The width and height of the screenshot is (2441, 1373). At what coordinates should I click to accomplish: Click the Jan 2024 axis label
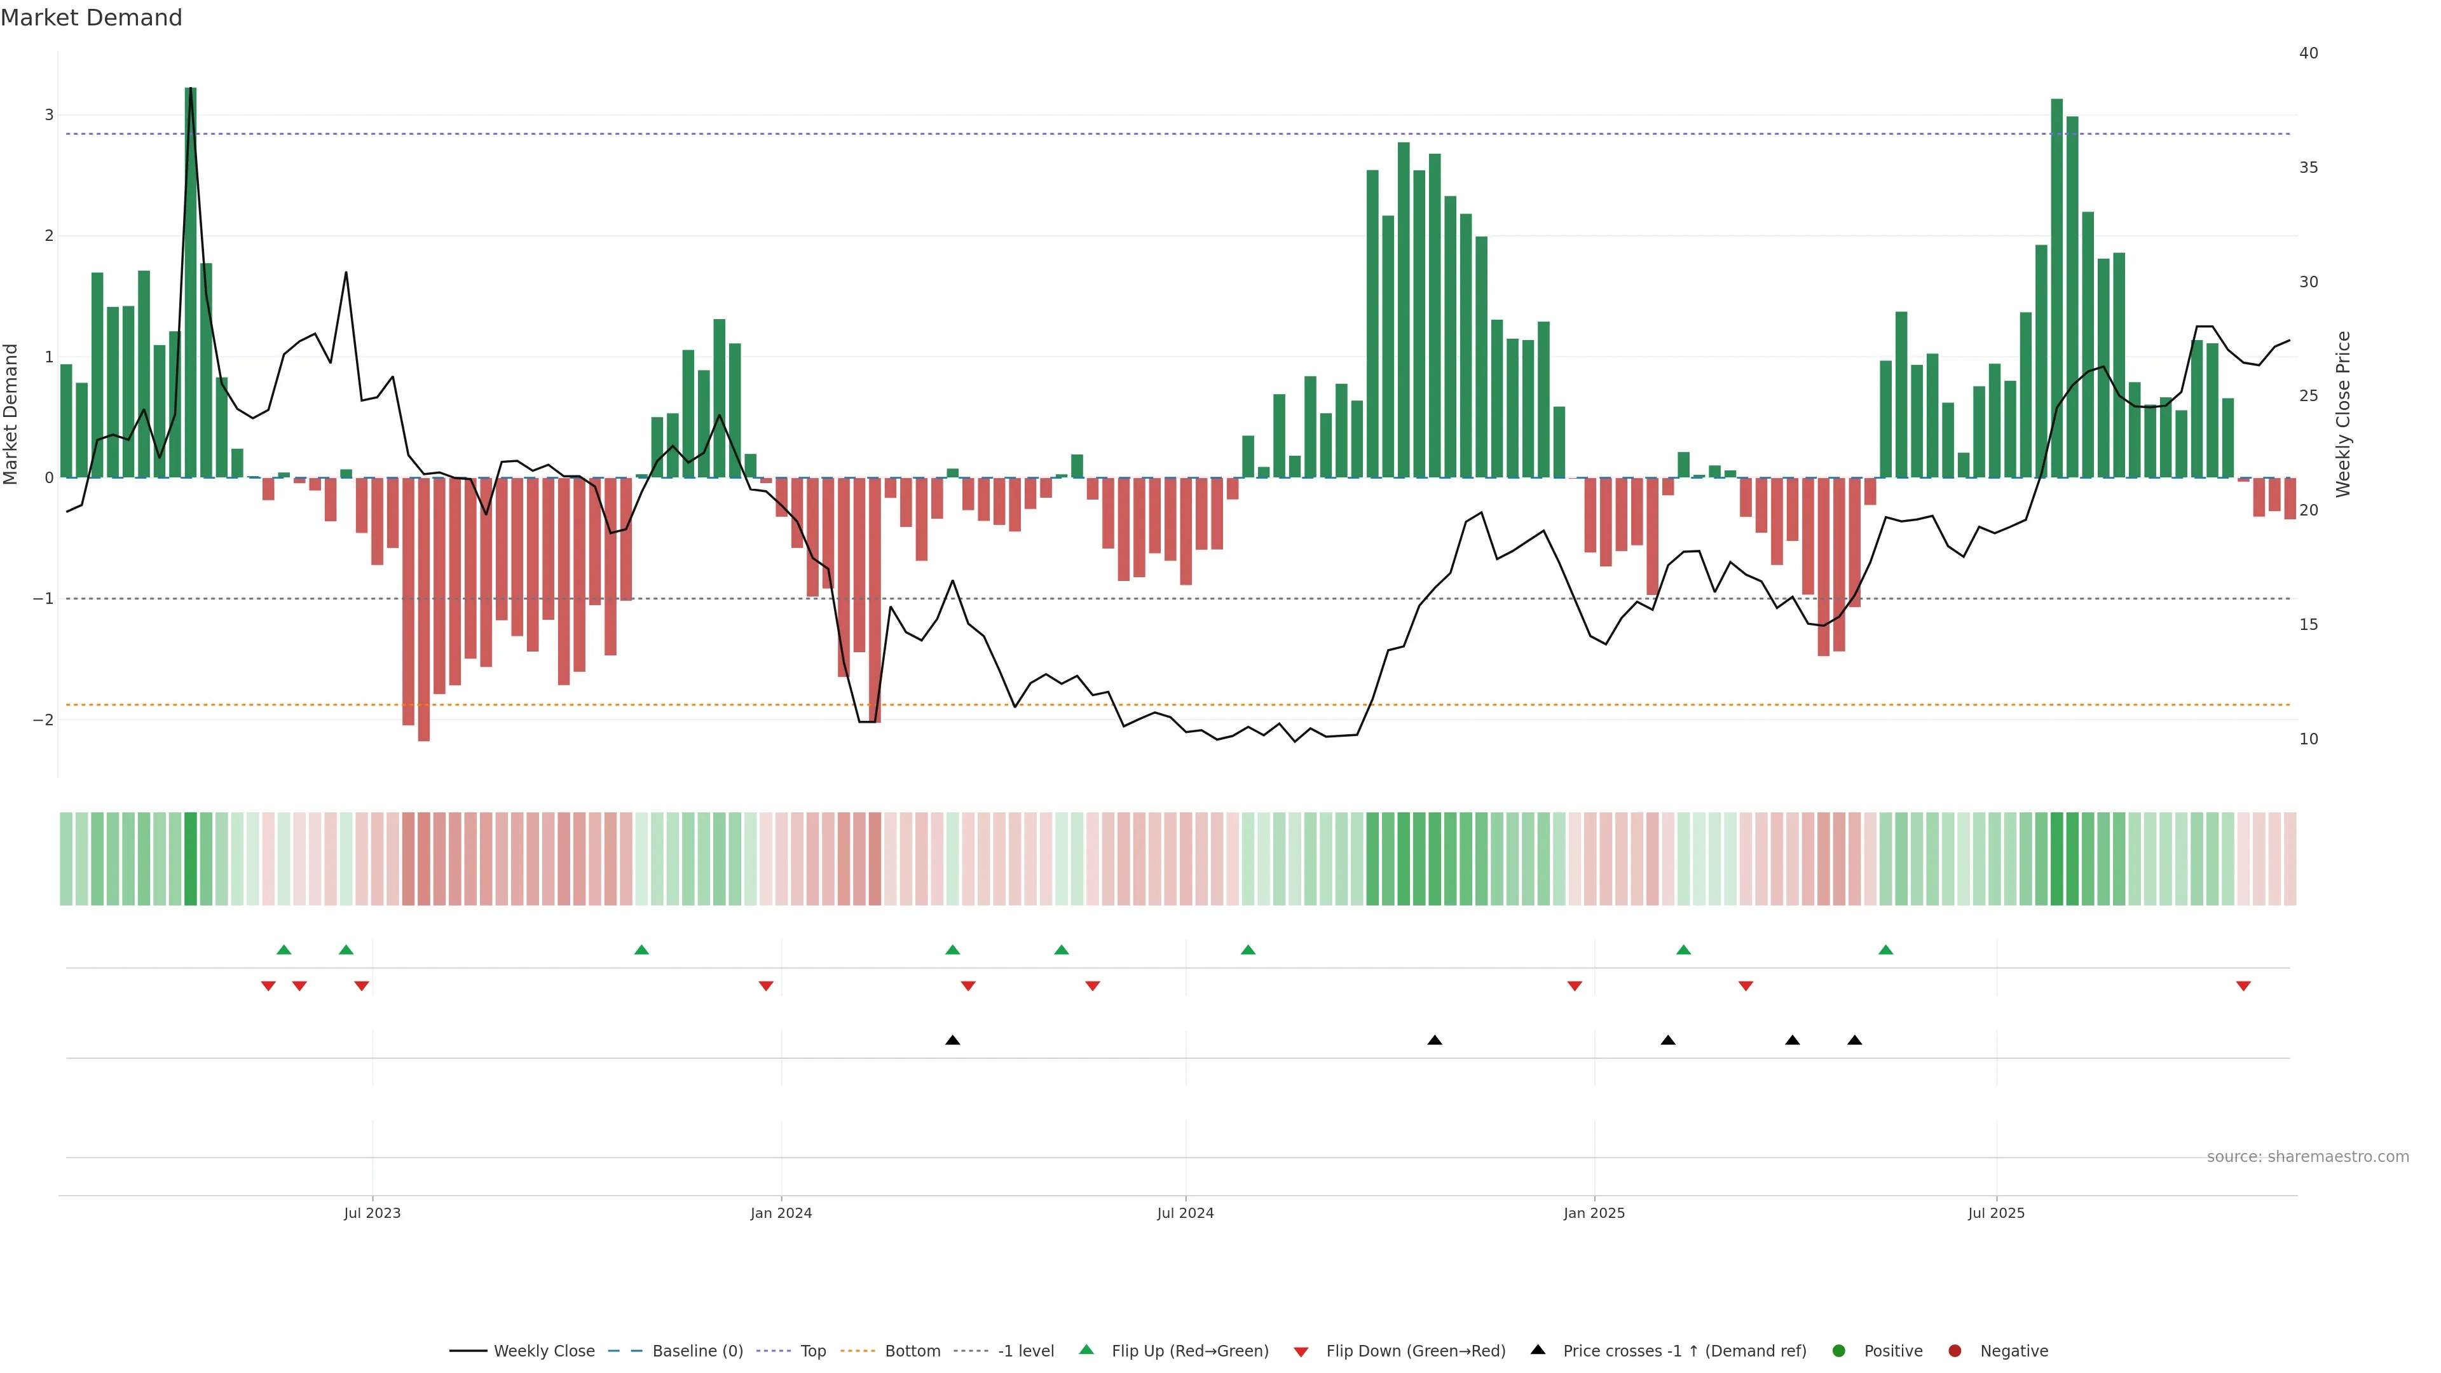click(x=781, y=1213)
